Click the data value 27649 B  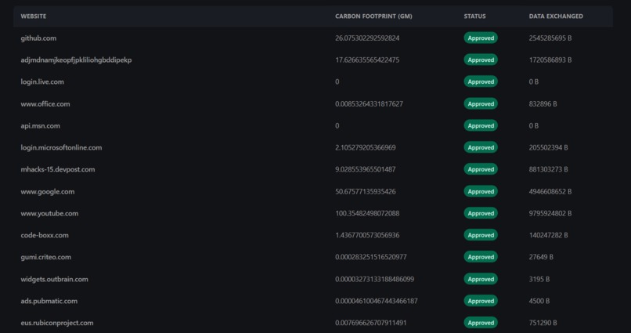[x=541, y=257]
